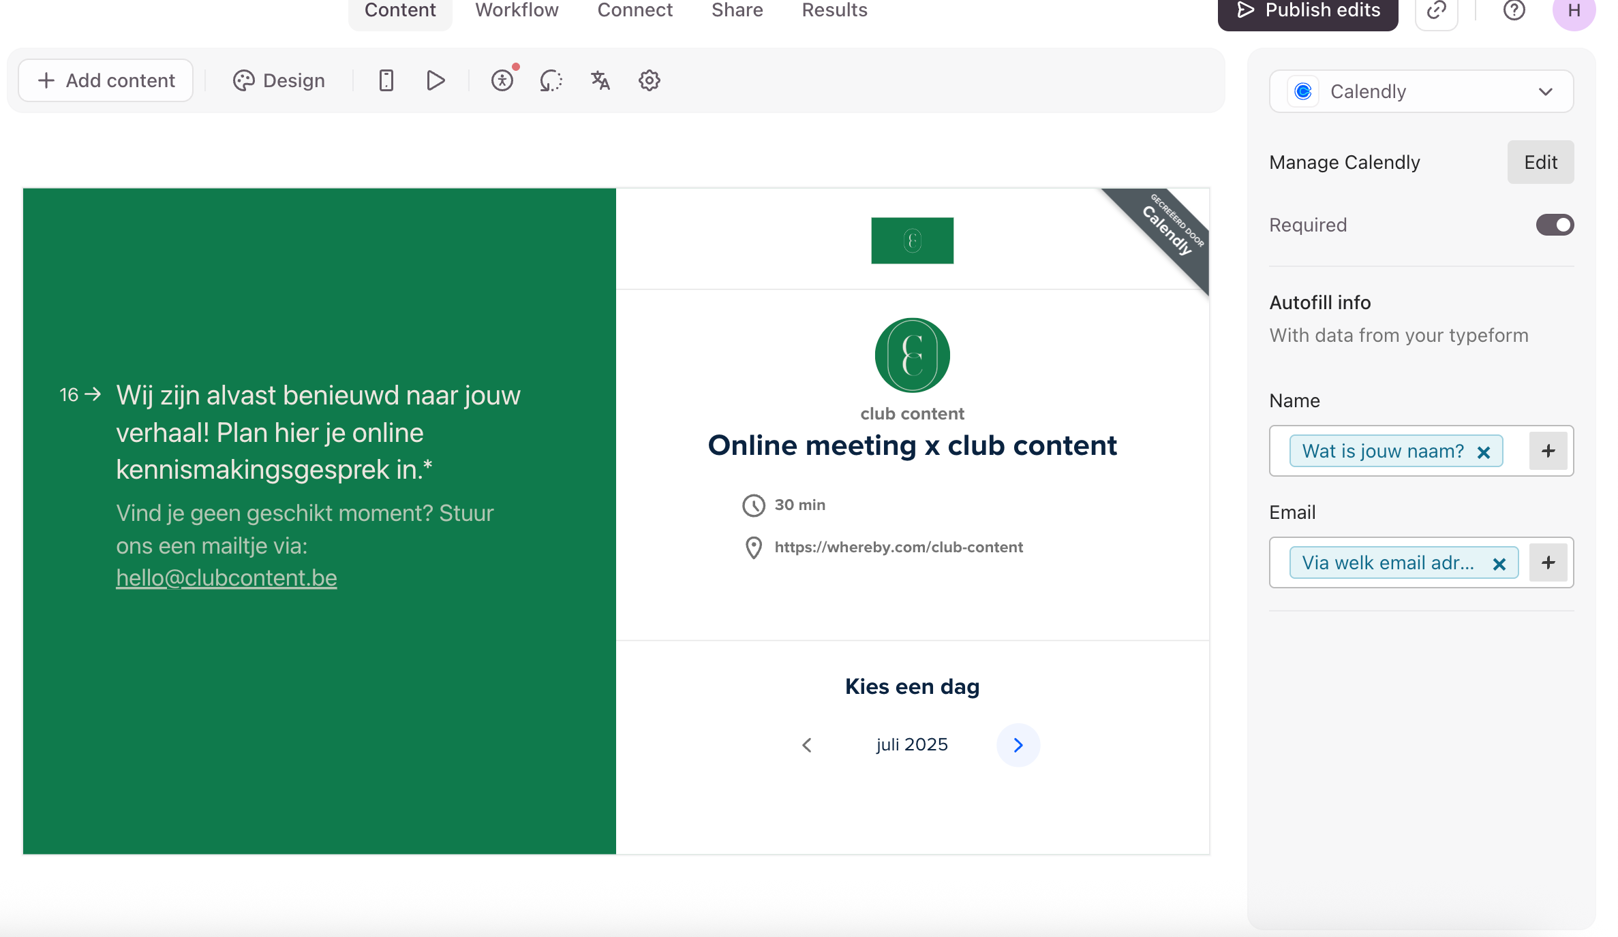The image size is (1618, 937).
Task: Open mobile preview device icon
Action: (x=386, y=80)
